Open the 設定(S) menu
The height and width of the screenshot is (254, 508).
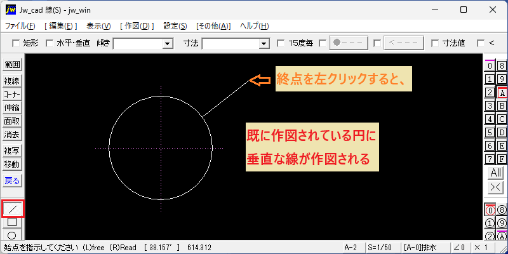pyautogui.click(x=175, y=26)
